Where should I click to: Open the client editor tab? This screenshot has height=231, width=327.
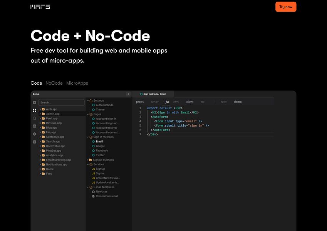click(190, 102)
